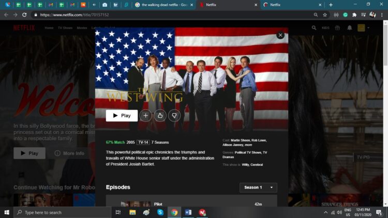Reload the current page
The image size is (388, 218).
[x=24, y=15]
